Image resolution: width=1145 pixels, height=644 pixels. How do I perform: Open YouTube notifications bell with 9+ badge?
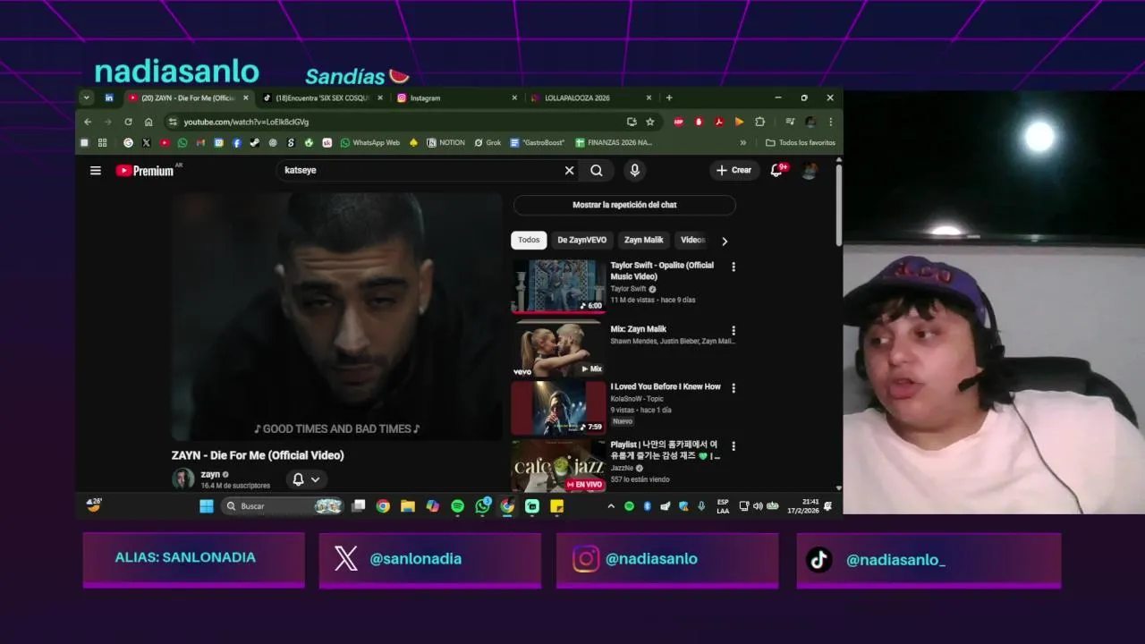[x=776, y=170]
